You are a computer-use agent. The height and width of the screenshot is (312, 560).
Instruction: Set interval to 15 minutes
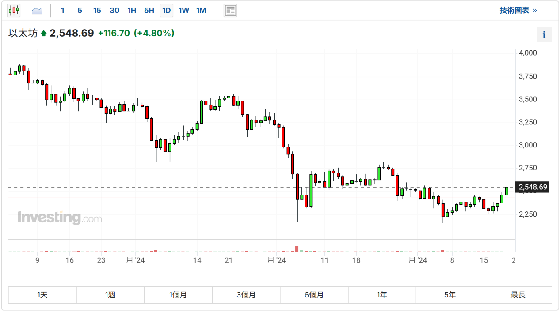tap(97, 10)
